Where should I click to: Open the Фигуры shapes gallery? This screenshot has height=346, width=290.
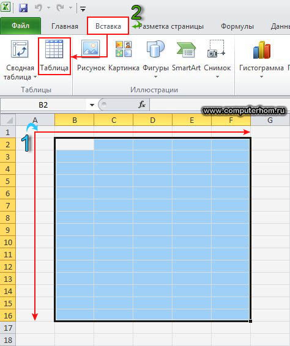coord(156,55)
